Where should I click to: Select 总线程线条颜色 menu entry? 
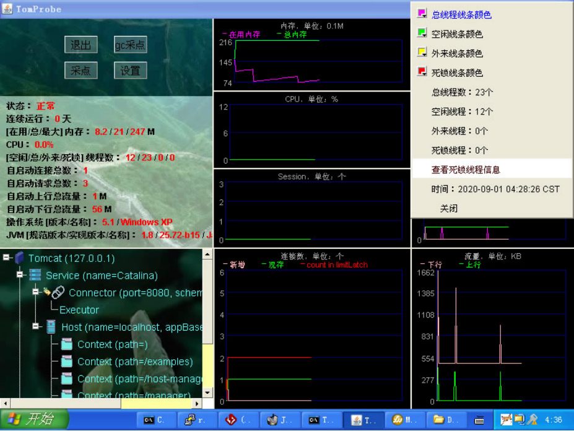click(492, 15)
